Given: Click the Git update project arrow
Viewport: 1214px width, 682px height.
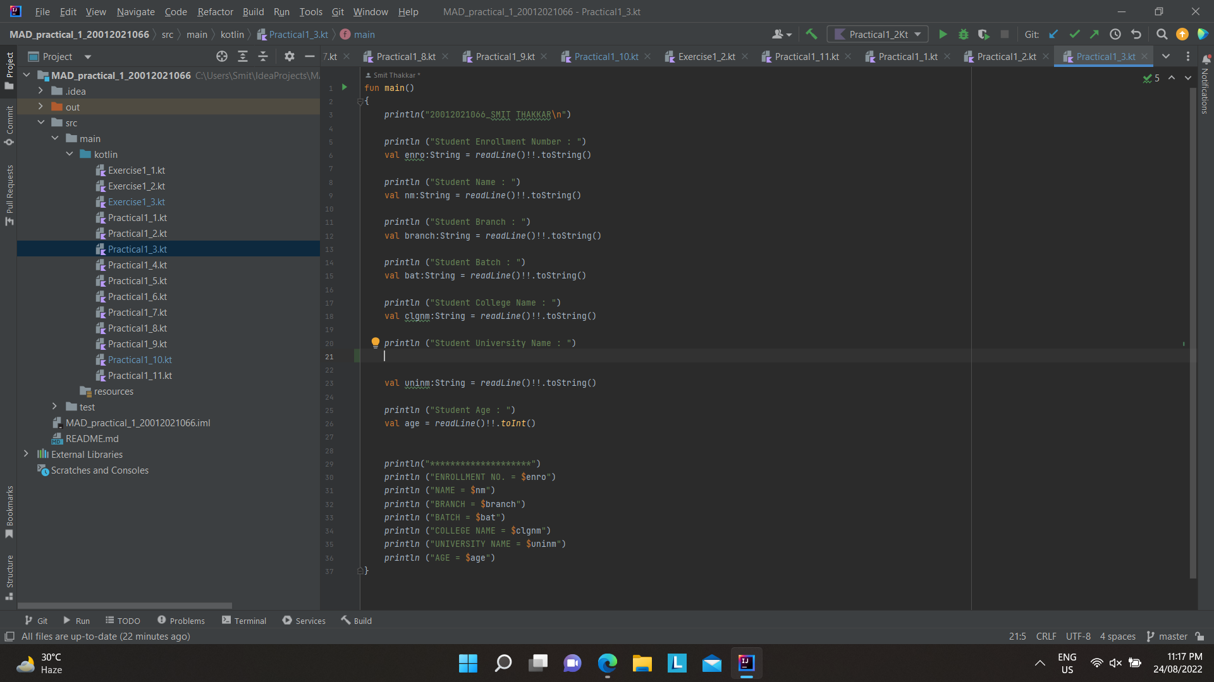Looking at the screenshot, I should click(1053, 34).
